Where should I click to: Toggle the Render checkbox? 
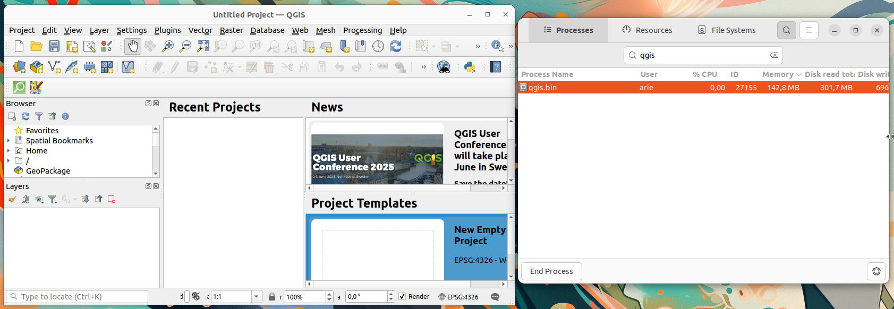tap(402, 297)
